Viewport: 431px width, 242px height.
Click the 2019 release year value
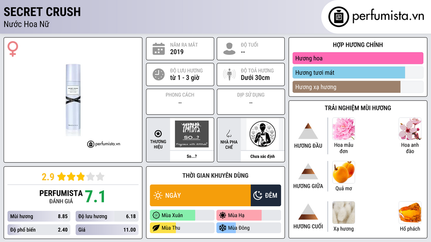coord(177,52)
